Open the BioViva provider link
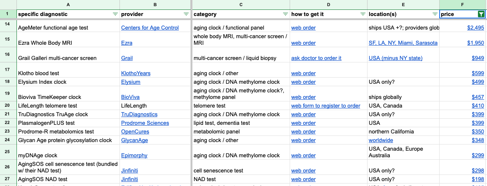The image size is (487, 186). point(131,97)
